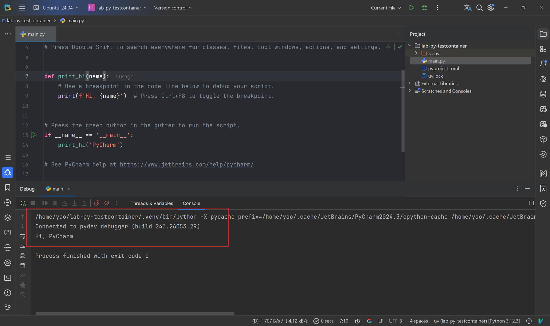Image resolution: width=550 pixels, height=326 pixels.
Task: Expand External Libraries node
Action: pyautogui.click(x=410, y=83)
